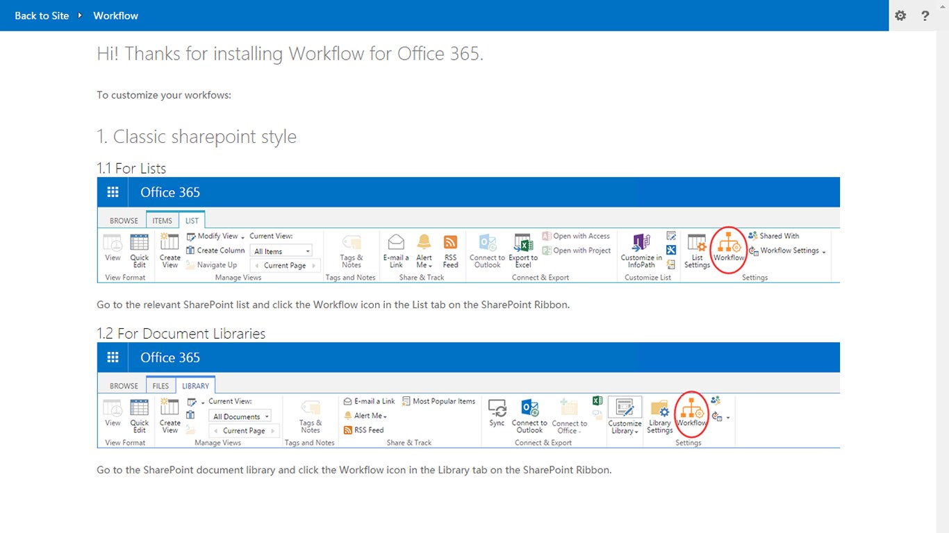Click Shared With in the LIST ribbon
This screenshot has width=949, height=533.
click(773, 236)
